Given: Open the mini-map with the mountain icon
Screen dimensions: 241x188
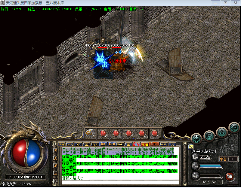Looking at the screenshot, I should (70, 144).
